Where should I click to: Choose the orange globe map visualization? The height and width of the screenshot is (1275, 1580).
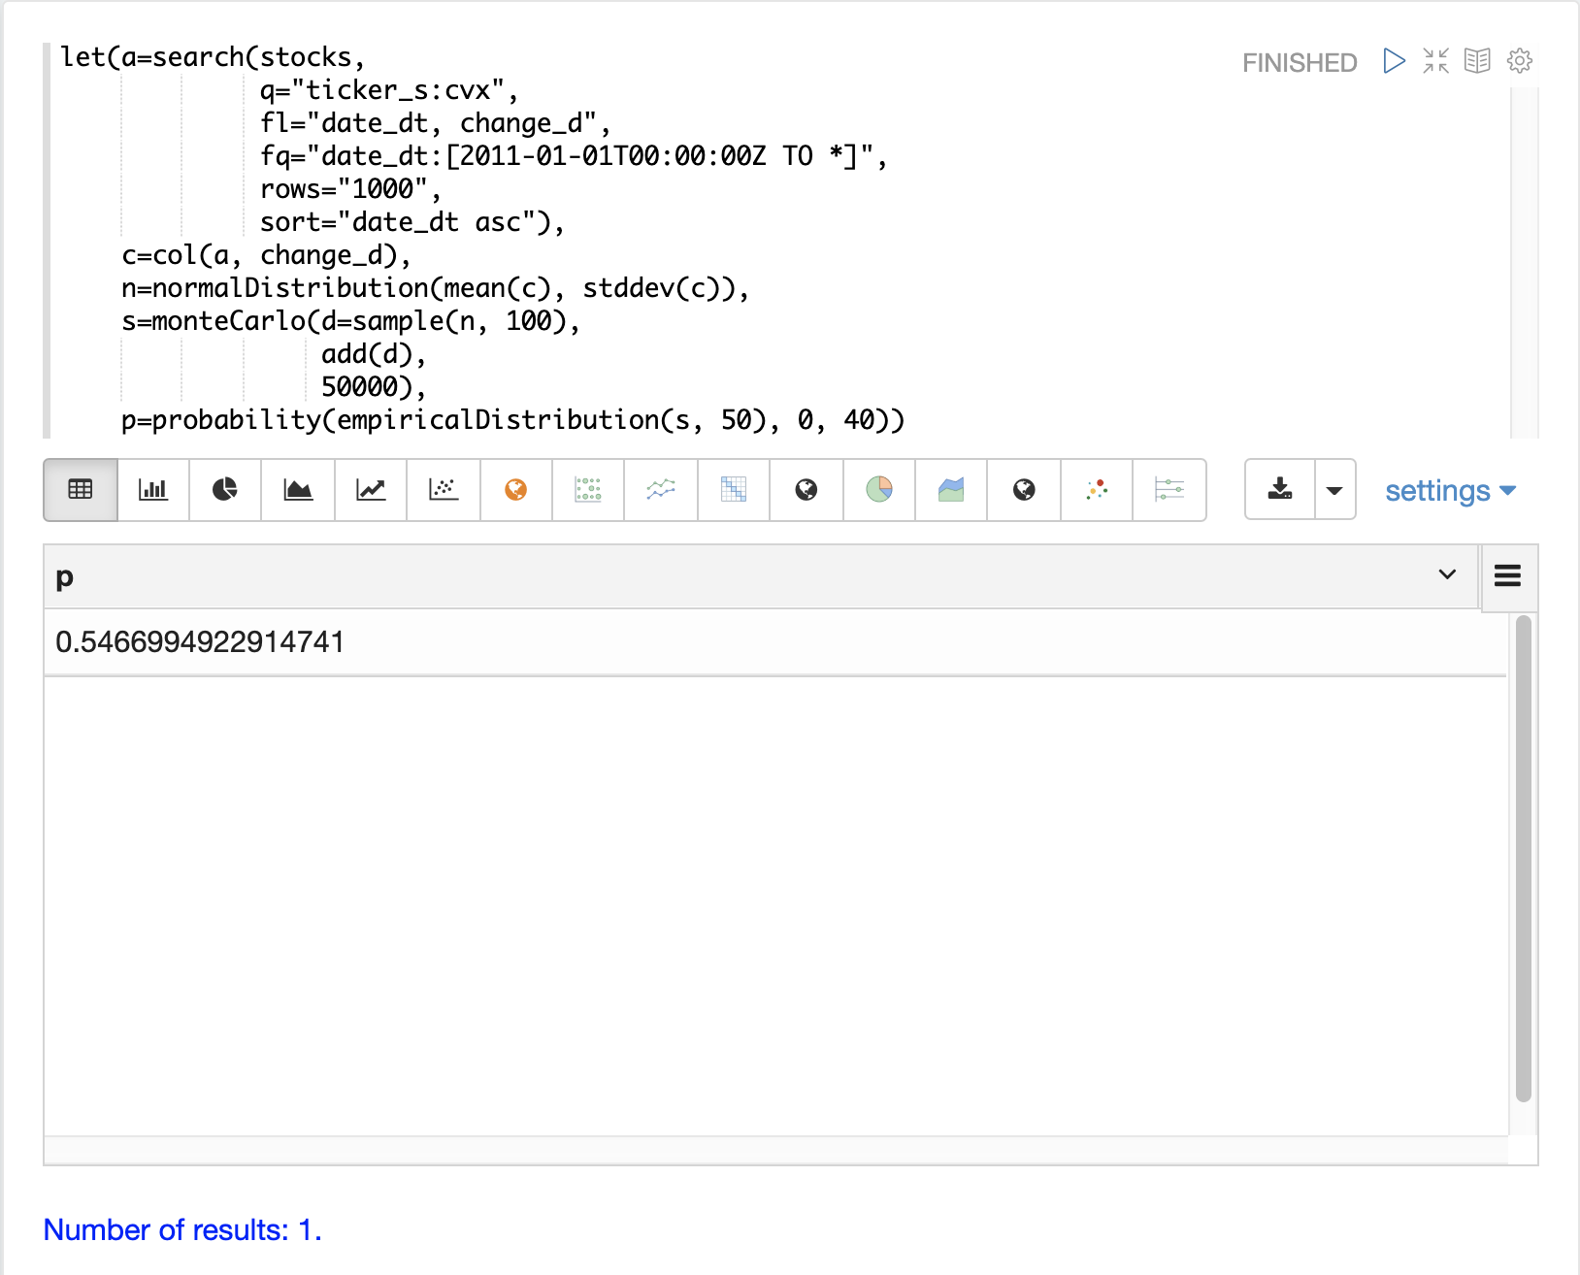tap(516, 490)
